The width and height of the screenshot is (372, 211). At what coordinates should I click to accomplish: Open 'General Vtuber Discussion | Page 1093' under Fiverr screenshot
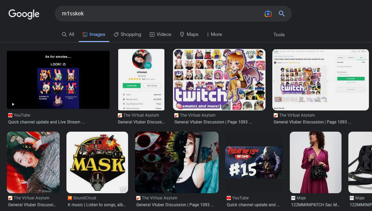click(x=312, y=122)
